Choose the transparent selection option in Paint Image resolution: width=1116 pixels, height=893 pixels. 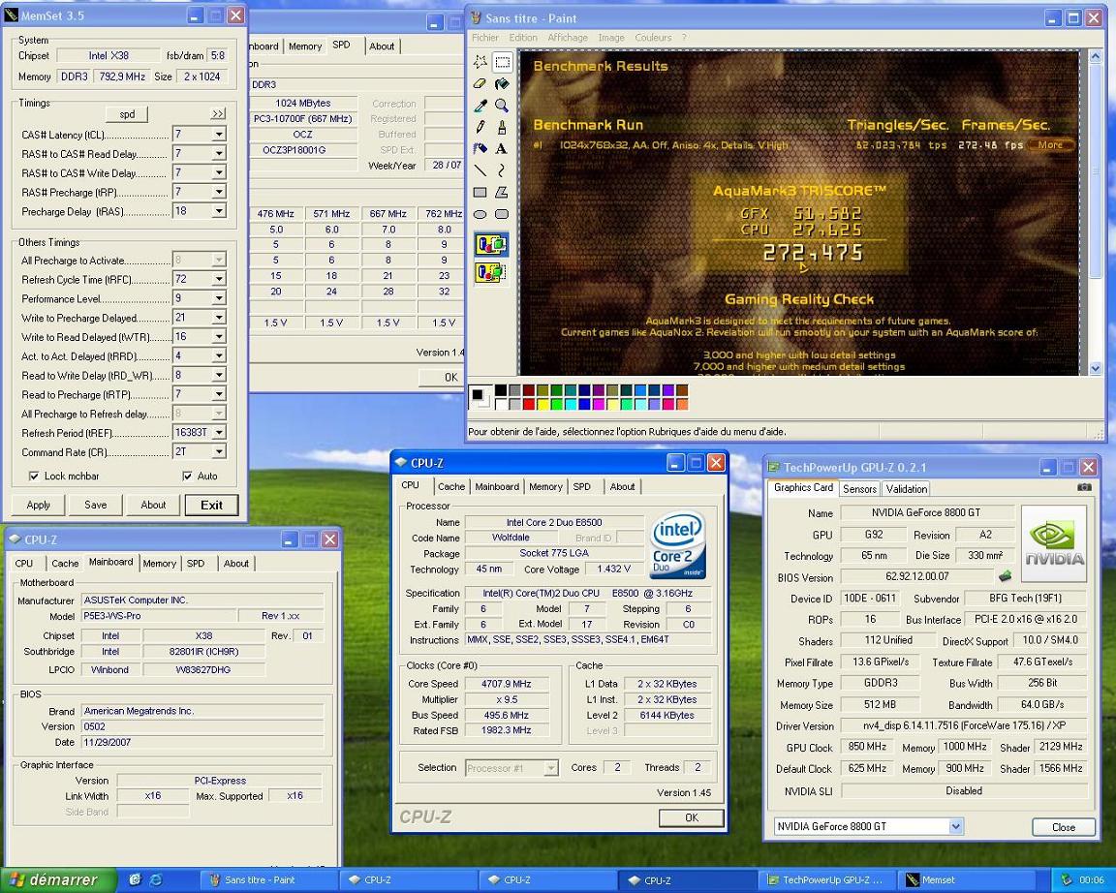490,272
